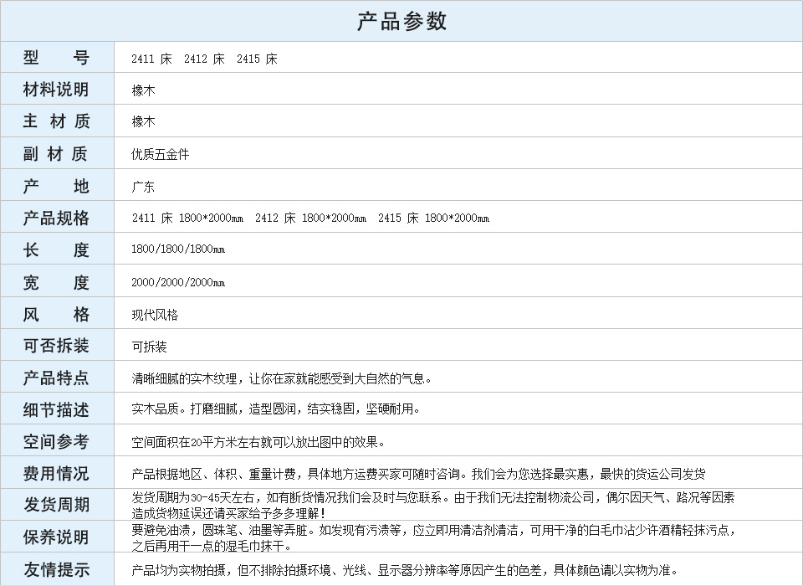Select the 保养说明 label
This screenshot has height=586, width=803.
tap(56, 537)
